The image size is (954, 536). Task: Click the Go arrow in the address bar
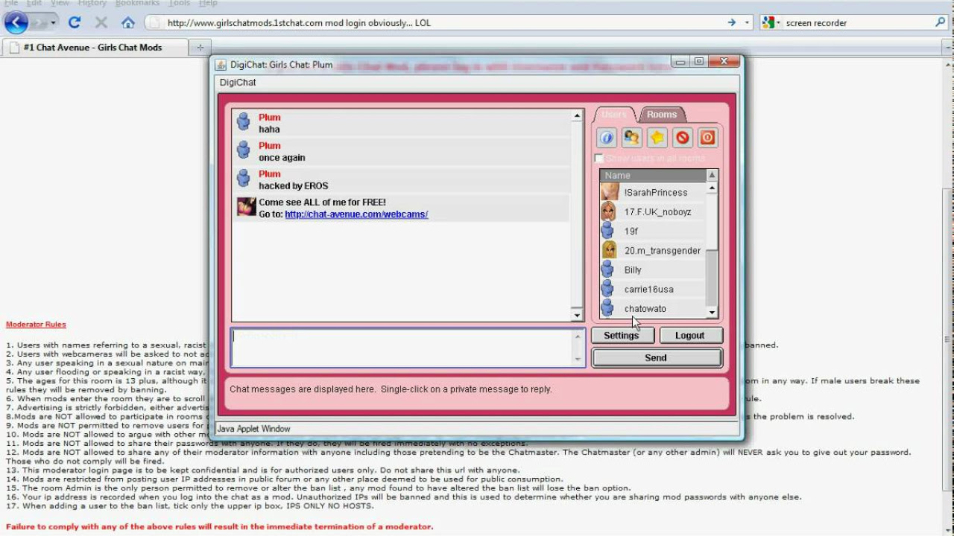tap(732, 23)
